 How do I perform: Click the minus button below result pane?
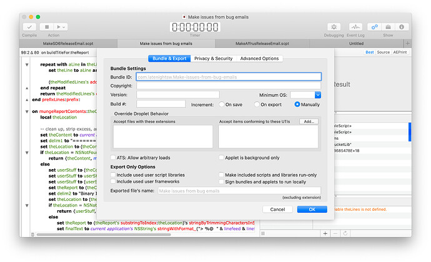point(335,233)
